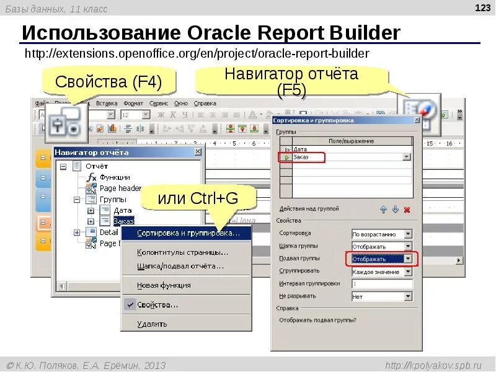Select the Дата row in groups table
Image resolution: width=496 pixels, height=372 pixels.
347,149
